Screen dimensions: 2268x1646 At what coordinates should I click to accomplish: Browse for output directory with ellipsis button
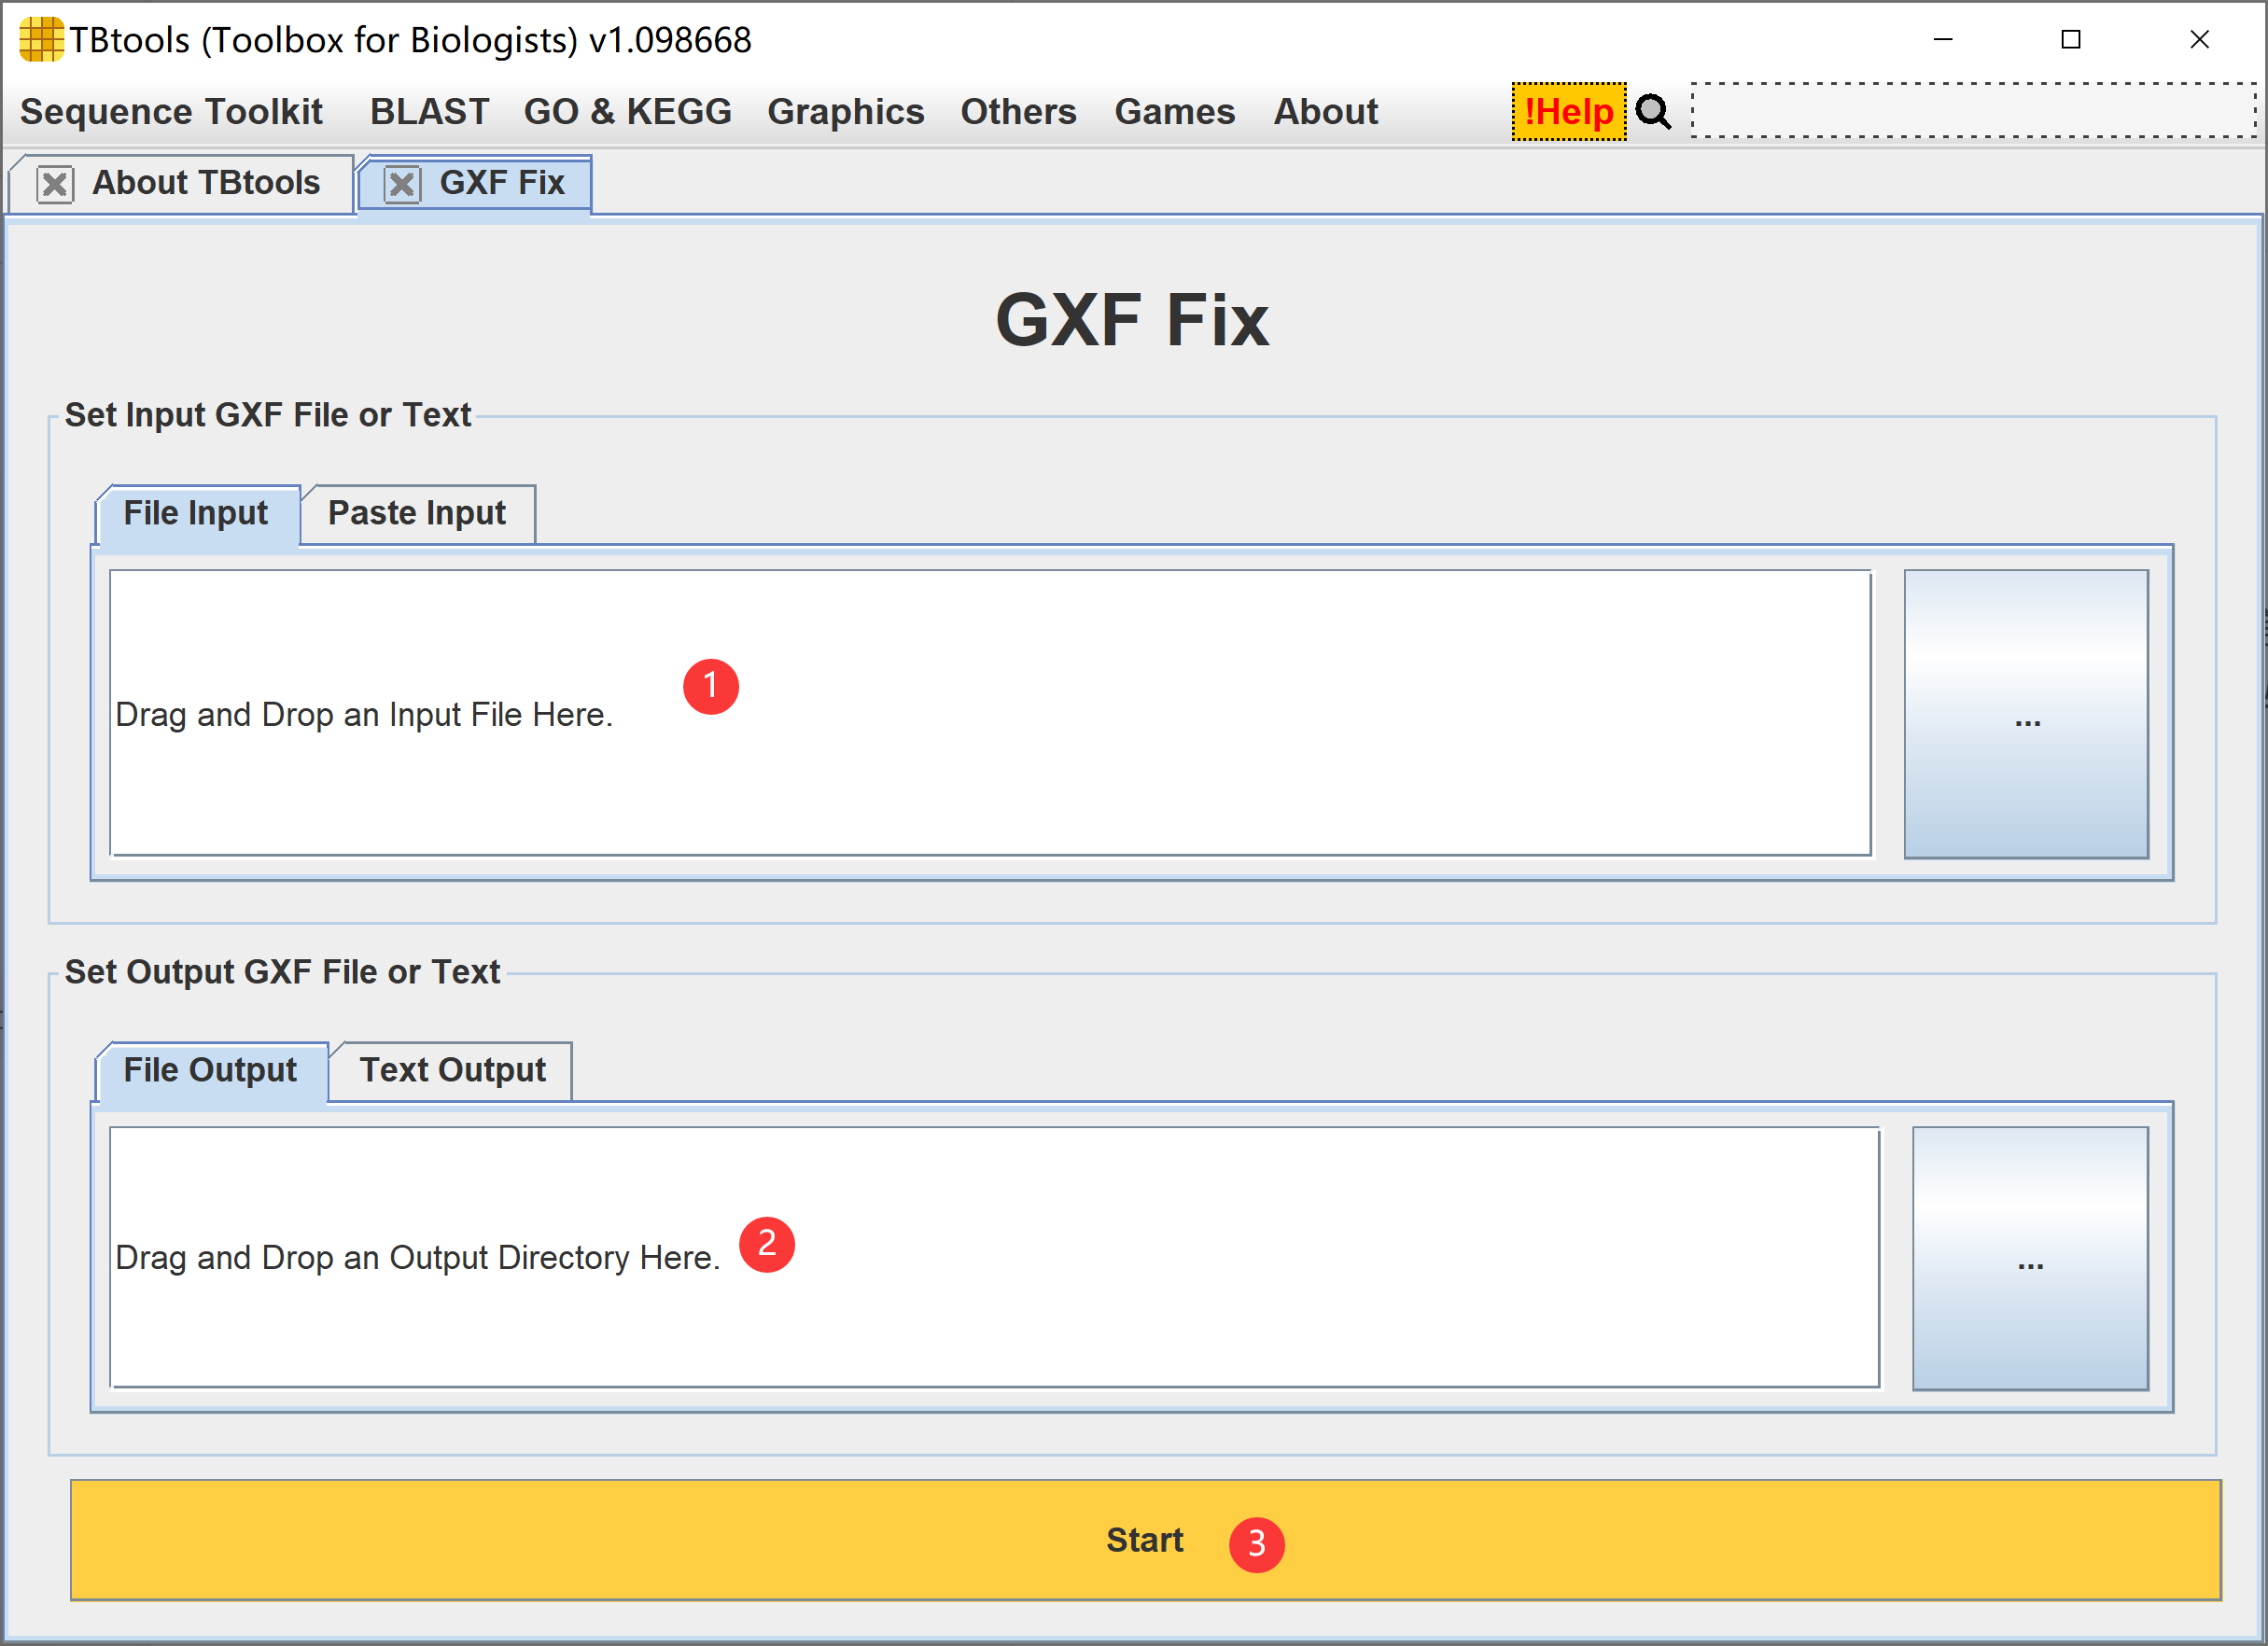pos(2029,1258)
